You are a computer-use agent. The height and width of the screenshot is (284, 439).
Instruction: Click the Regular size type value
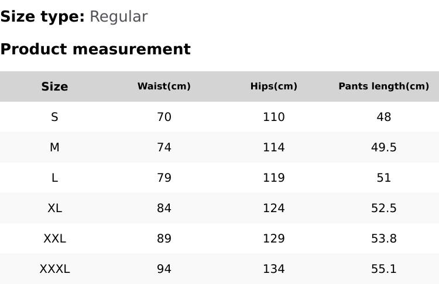click(118, 16)
